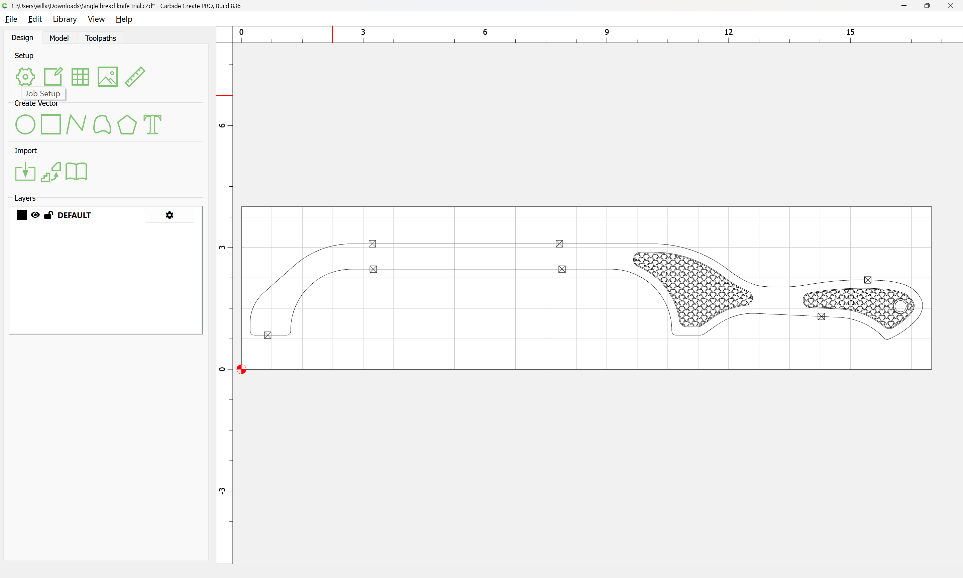Screen dimensions: 963x578
Task: Open the grid settings icon
Action: pos(80,77)
